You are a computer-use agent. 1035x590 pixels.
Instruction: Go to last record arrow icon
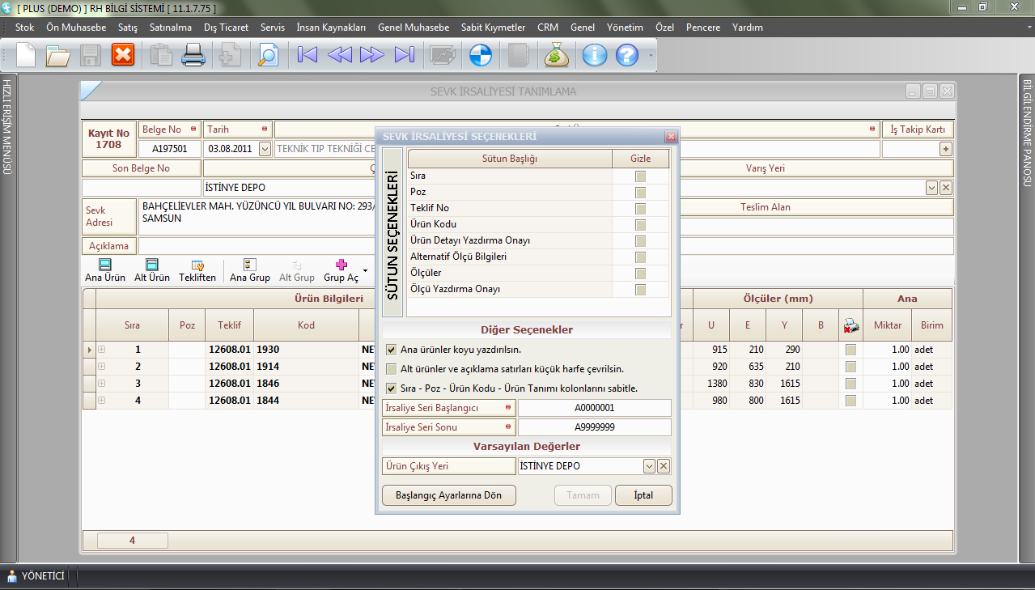(404, 55)
